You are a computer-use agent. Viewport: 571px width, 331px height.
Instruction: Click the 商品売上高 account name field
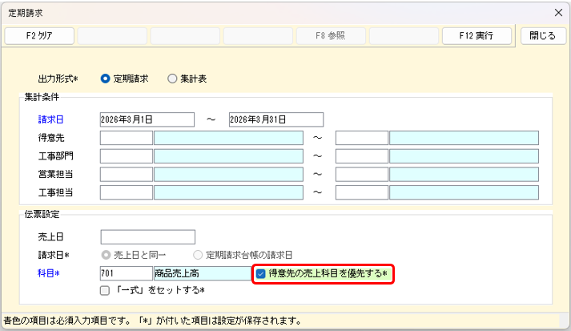[x=203, y=273]
